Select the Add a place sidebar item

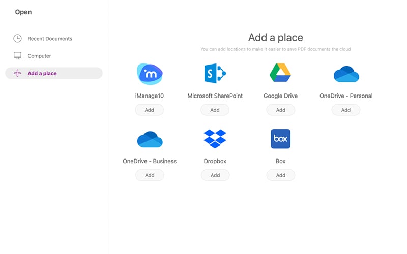click(x=54, y=73)
